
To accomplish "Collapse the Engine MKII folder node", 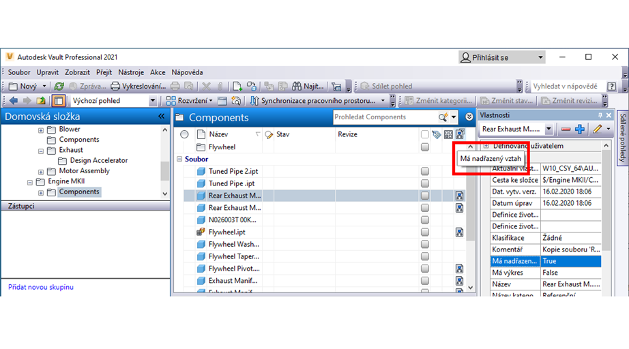I will click(30, 182).
